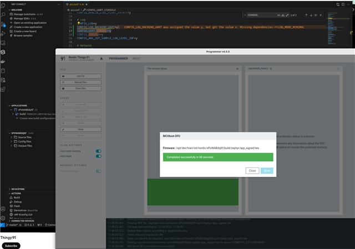Open the Accounts icon in VS Code
Viewport: 355px width, 249px height.
tap(3, 209)
